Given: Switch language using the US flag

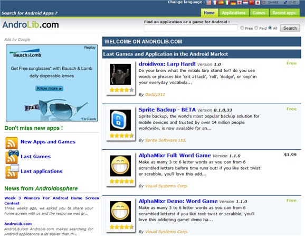Looking at the screenshot, I should (209, 2).
